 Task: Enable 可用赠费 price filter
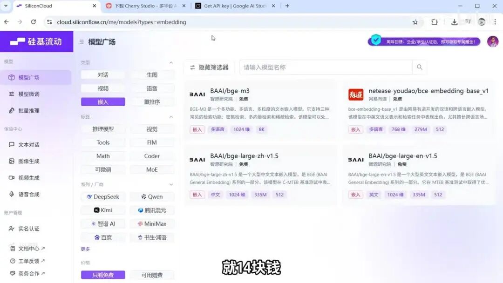click(152, 275)
